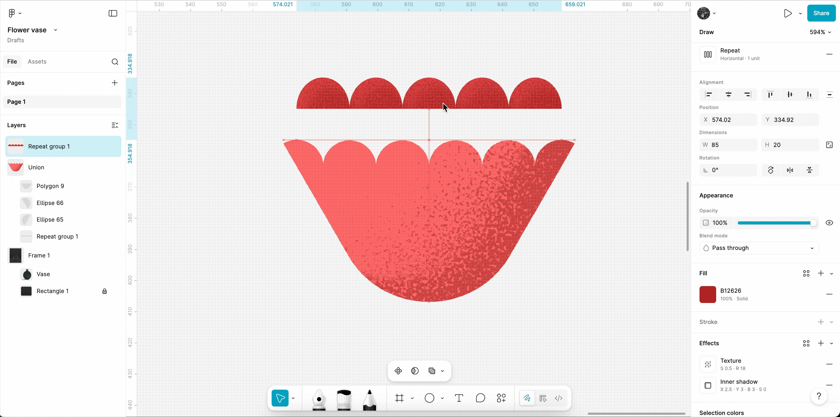Viewport: 840px width, 417px height.
Task: Click the Share button
Action: pos(821,13)
